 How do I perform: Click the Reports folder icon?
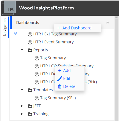30,50
